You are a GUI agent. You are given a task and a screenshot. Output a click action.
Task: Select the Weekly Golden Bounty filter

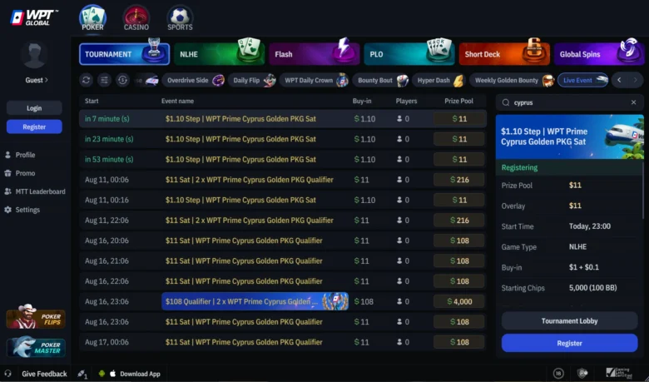coord(512,80)
